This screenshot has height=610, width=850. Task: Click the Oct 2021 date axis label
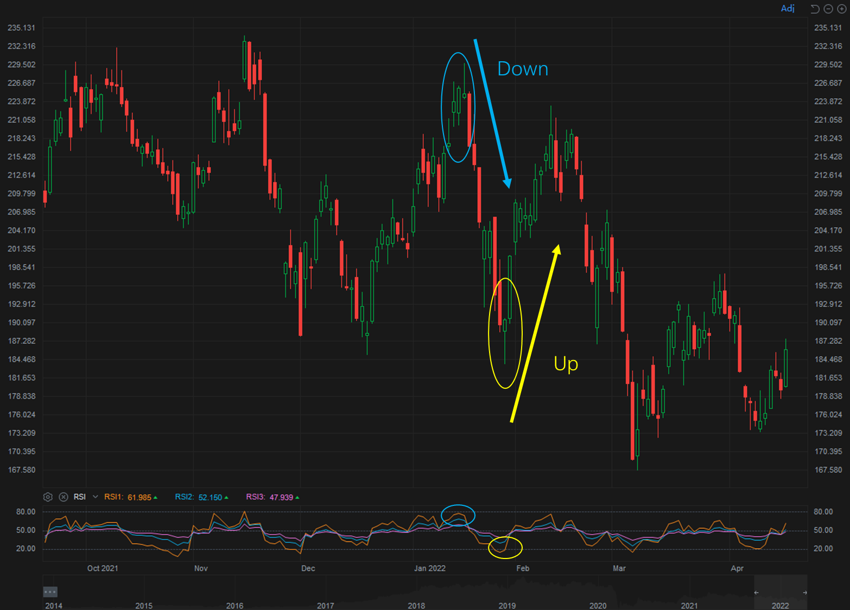click(x=103, y=568)
